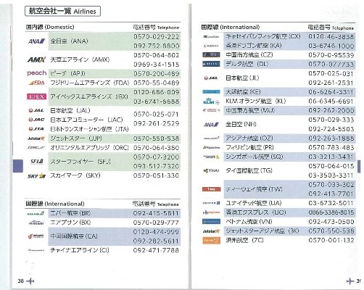
Task: Click the デルタ航空 (DL) row
Action: 278,65
